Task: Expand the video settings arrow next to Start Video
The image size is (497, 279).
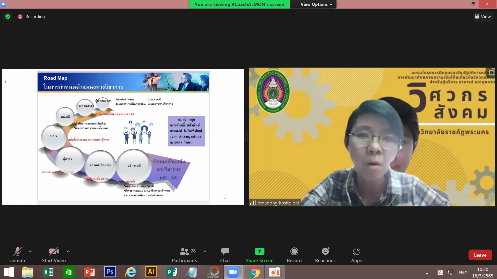Action: 68,251
